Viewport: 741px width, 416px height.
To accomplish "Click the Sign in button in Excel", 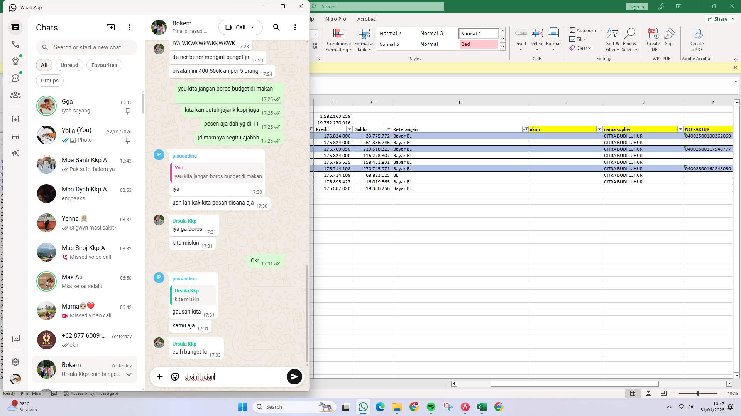I will click(636, 6).
